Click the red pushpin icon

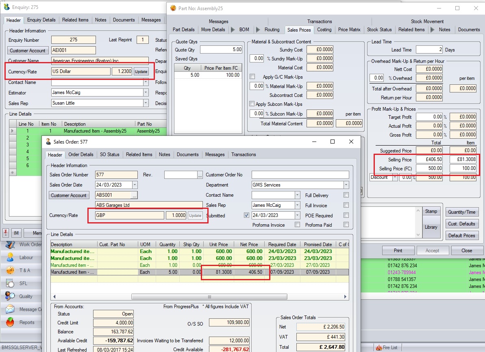(x=6, y=233)
